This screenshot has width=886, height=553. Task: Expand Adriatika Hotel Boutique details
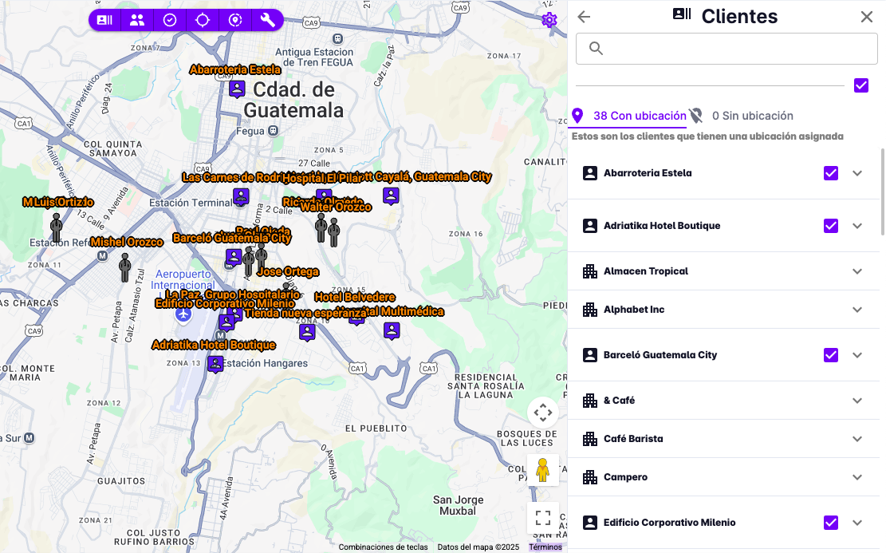tap(857, 226)
